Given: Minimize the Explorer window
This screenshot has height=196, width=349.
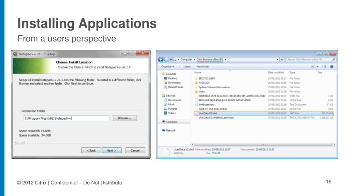Looking at the screenshot, I should point(319,54).
